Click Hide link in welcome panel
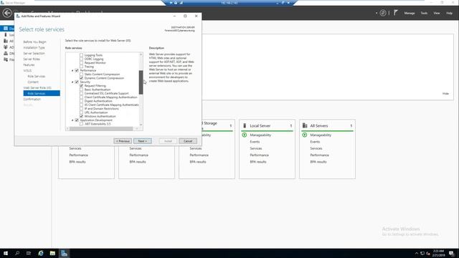459x258 pixels. pyautogui.click(x=445, y=94)
